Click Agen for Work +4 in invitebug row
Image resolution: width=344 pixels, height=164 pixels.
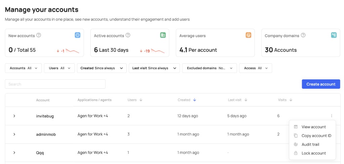(x=93, y=116)
